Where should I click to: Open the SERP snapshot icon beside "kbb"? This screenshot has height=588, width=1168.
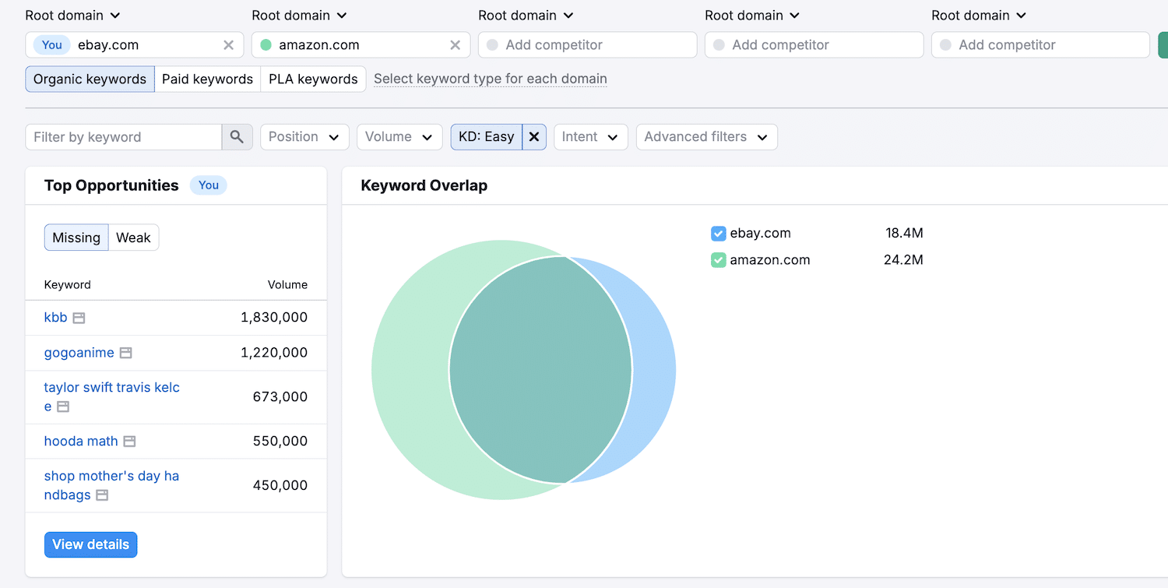point(80,317)
